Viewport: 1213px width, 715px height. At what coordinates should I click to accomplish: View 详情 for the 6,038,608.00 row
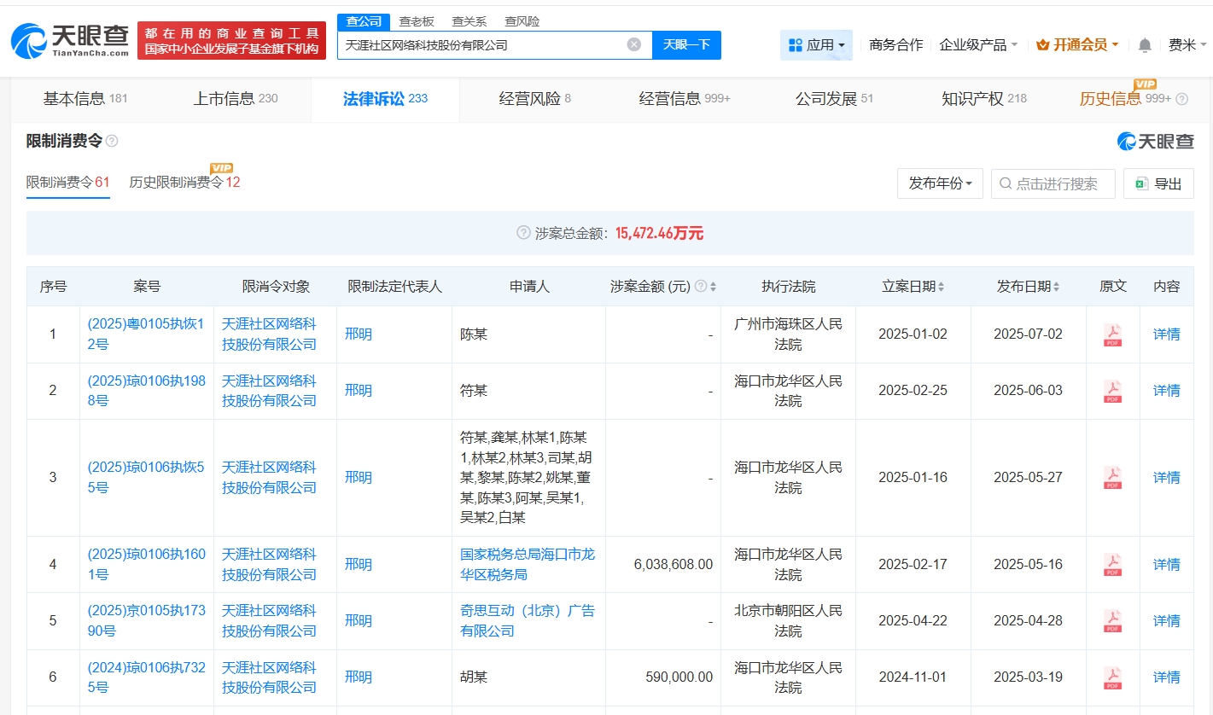tap(1166, 565)
